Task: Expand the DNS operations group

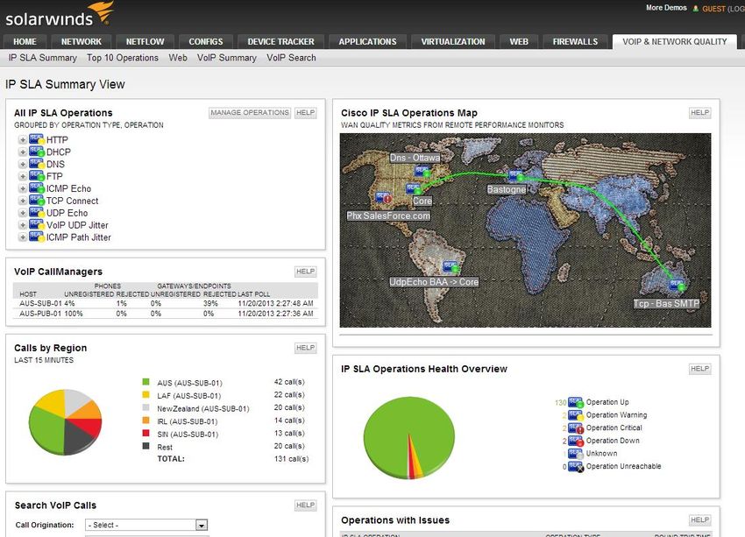Action: point(22,164)
